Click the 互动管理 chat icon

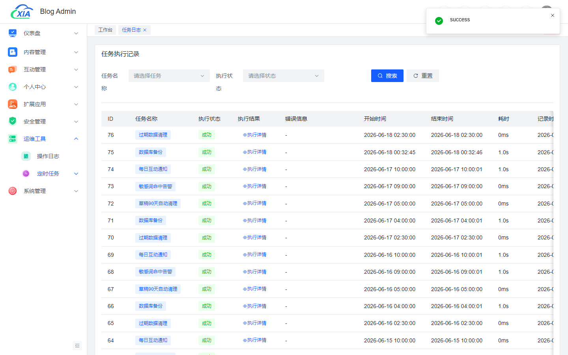point(13,69)
